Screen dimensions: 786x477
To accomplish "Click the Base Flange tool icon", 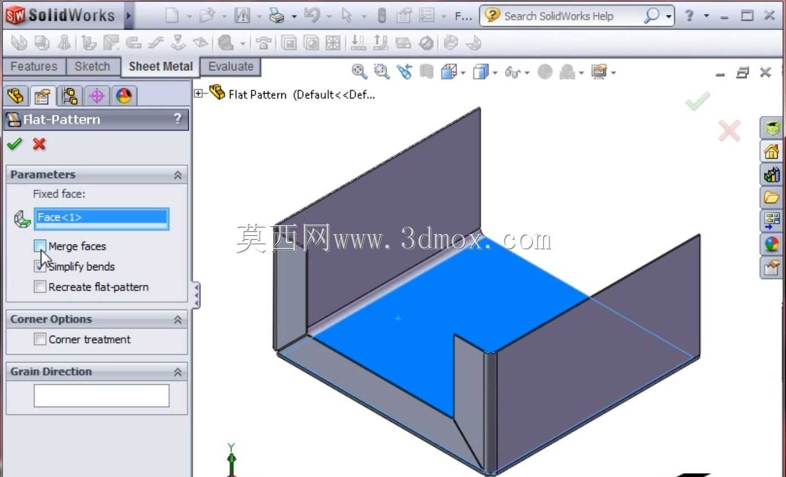I will click(19, 43).
